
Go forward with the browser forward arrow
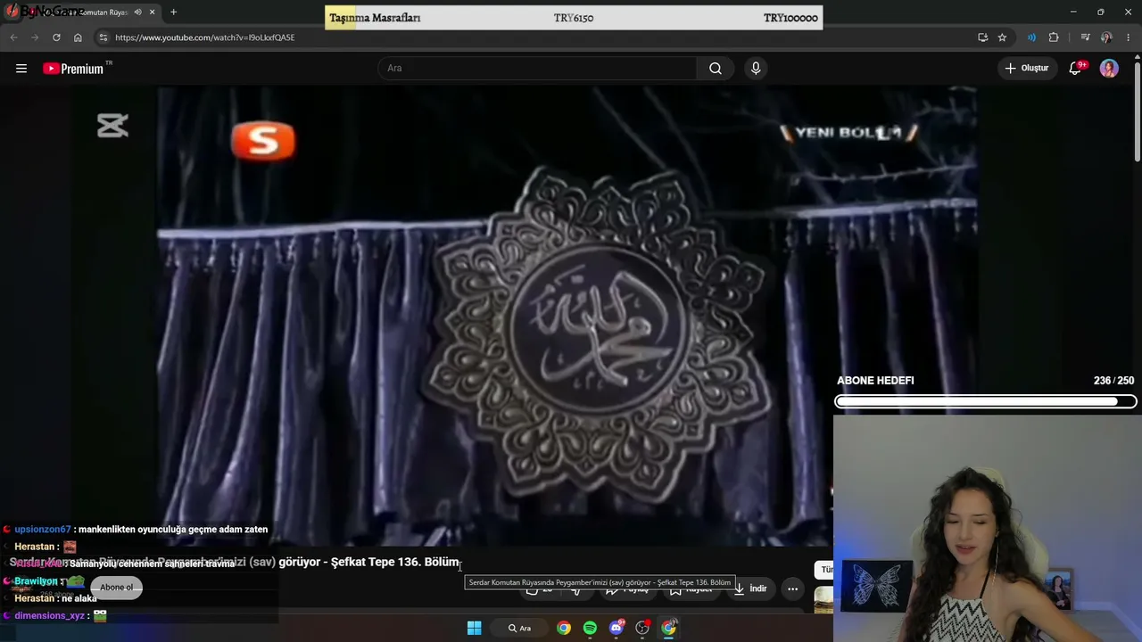click(35, 37)
